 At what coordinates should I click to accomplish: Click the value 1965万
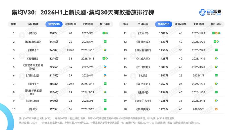[54, 109]
